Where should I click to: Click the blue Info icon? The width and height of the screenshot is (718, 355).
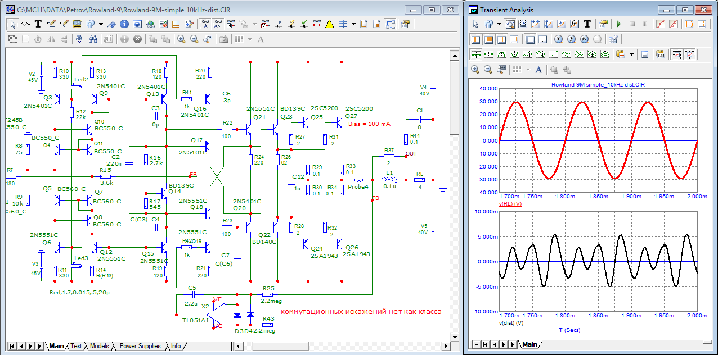tap(123, 24)
